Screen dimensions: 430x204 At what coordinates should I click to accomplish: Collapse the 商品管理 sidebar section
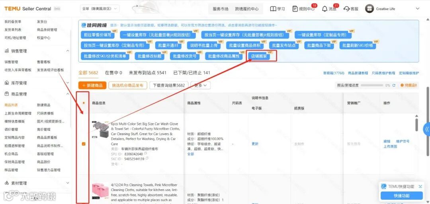pyautogui.click(x=68, y=94)
